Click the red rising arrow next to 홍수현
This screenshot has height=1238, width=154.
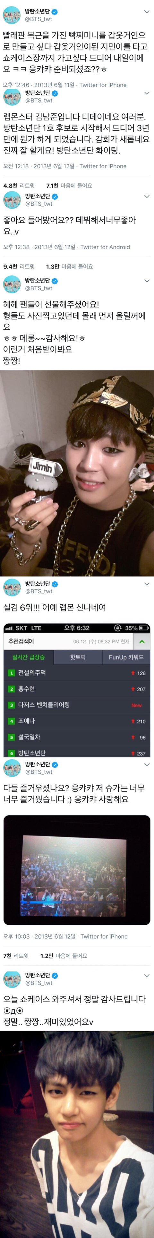(x=133, y=689)
